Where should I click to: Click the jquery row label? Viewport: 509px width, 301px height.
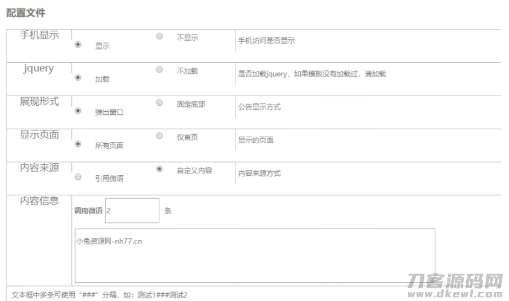tap(39, 68)
